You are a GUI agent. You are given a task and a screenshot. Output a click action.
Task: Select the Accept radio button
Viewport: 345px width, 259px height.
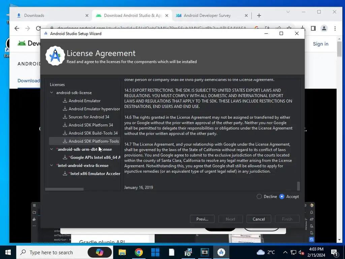pos(282,197)
